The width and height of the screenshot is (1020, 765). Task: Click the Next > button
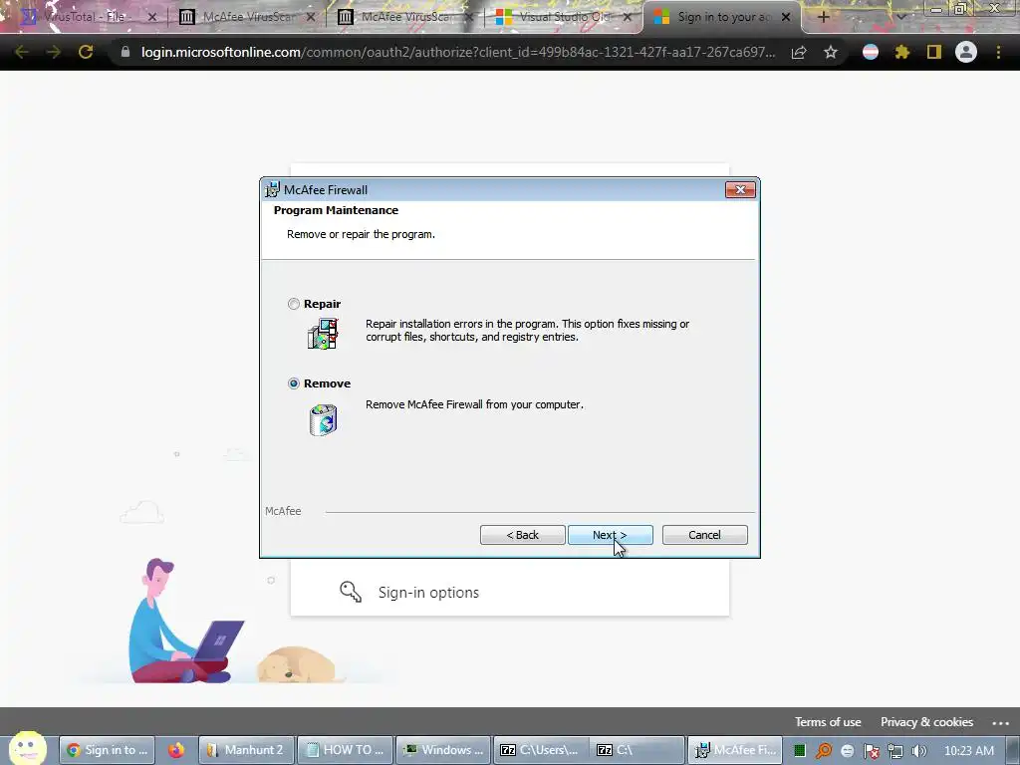[x=611, y=535]
